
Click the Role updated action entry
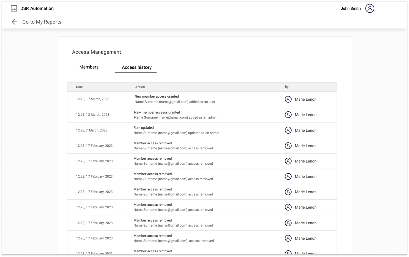(x=143, y=127)
